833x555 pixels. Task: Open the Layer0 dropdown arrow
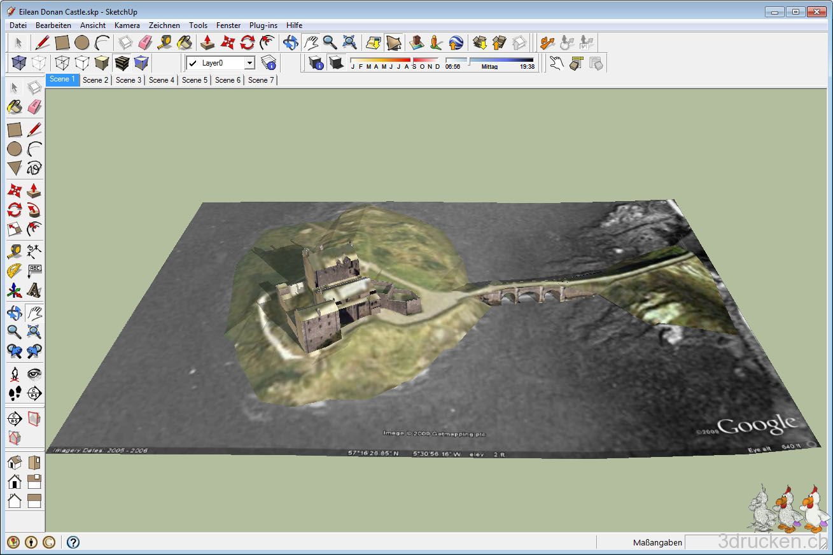tap(249, 63)
